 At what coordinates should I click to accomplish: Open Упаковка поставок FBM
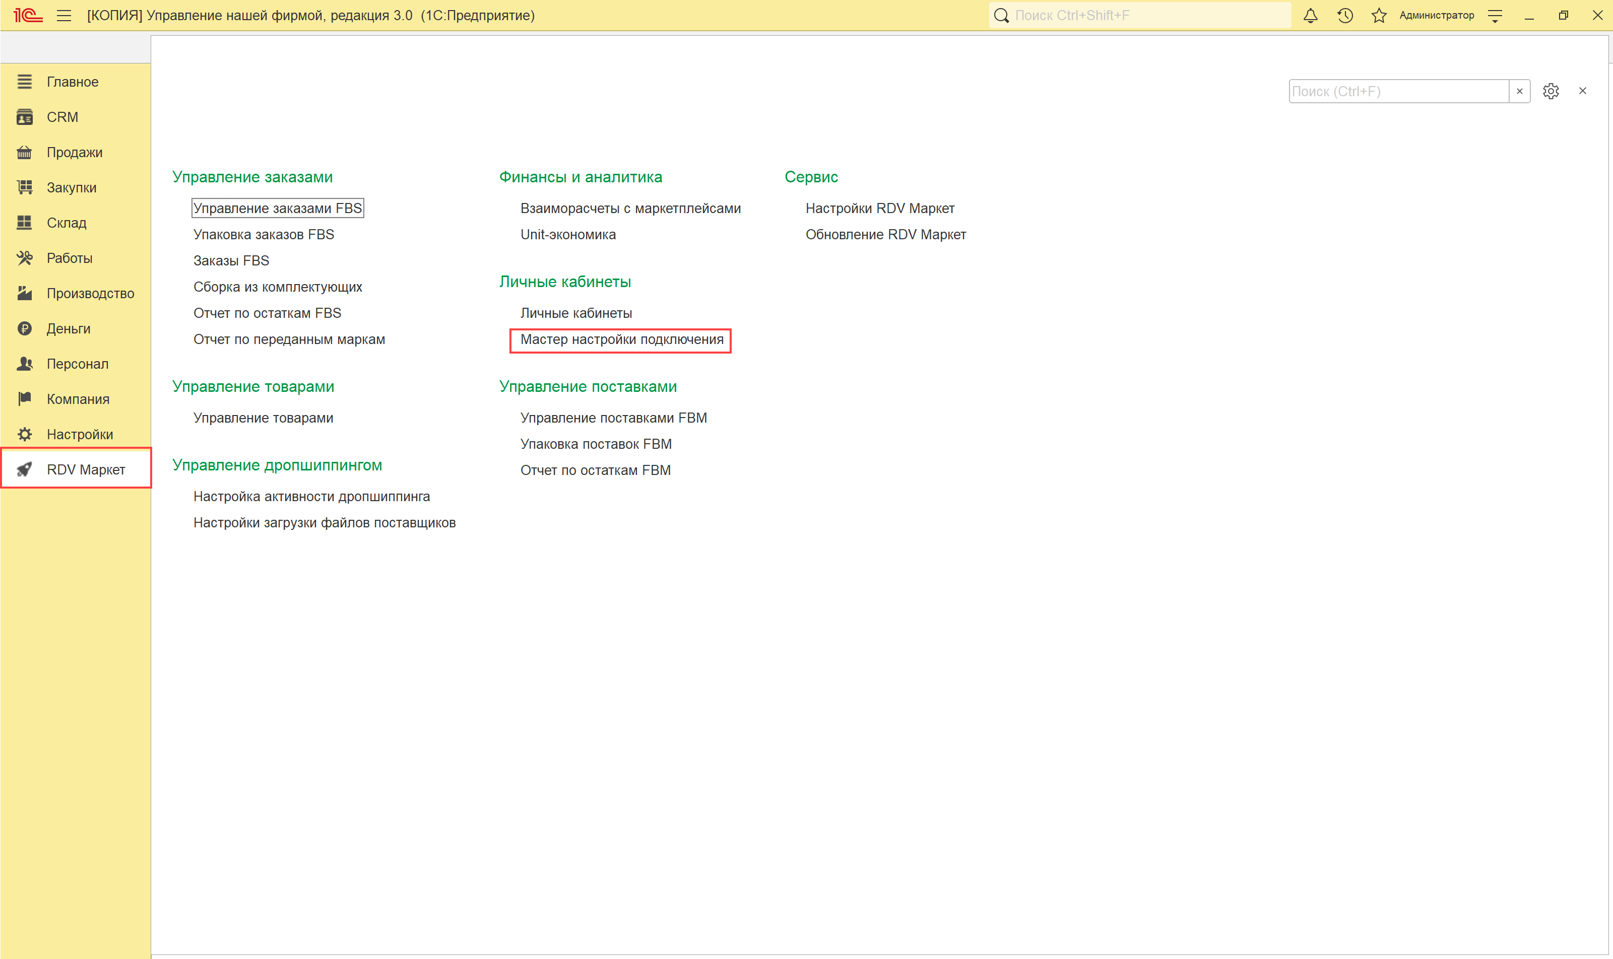coord(596,444)
